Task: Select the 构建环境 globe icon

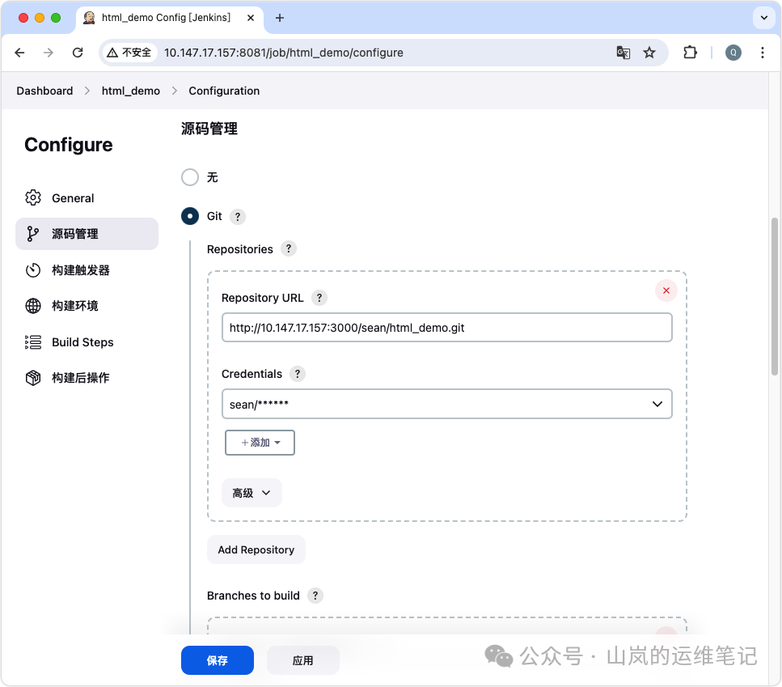Action: [x=33, y=306]
